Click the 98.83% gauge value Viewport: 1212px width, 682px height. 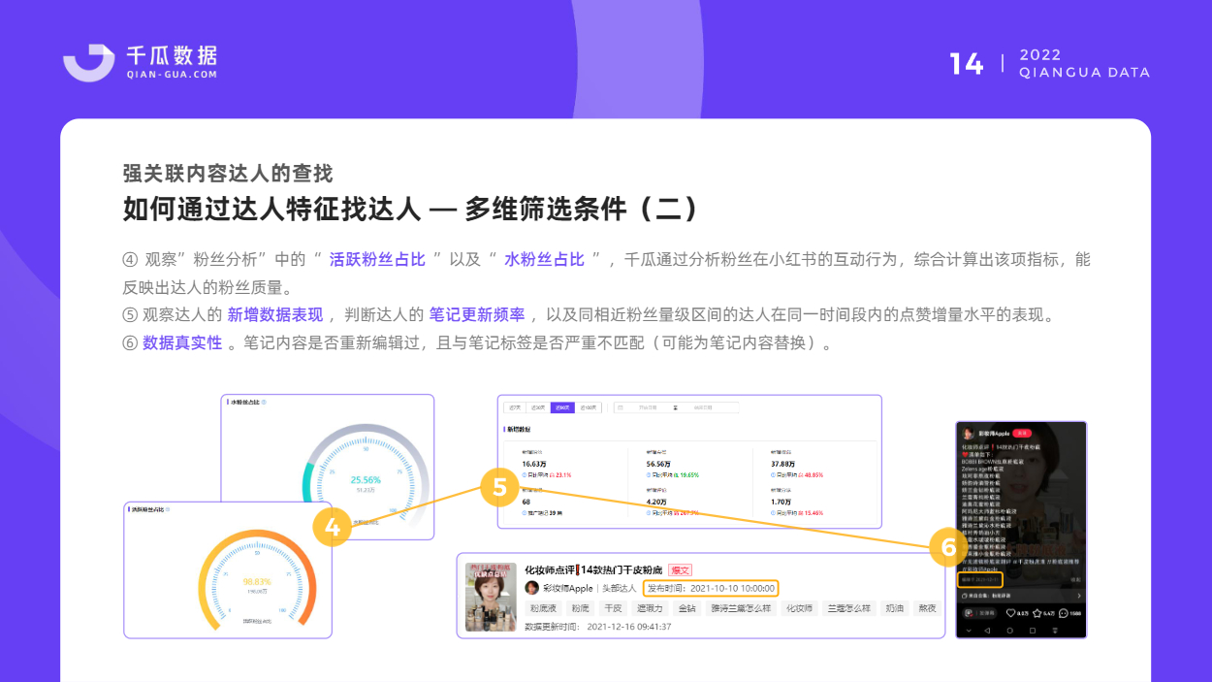(x=257, y=581)
